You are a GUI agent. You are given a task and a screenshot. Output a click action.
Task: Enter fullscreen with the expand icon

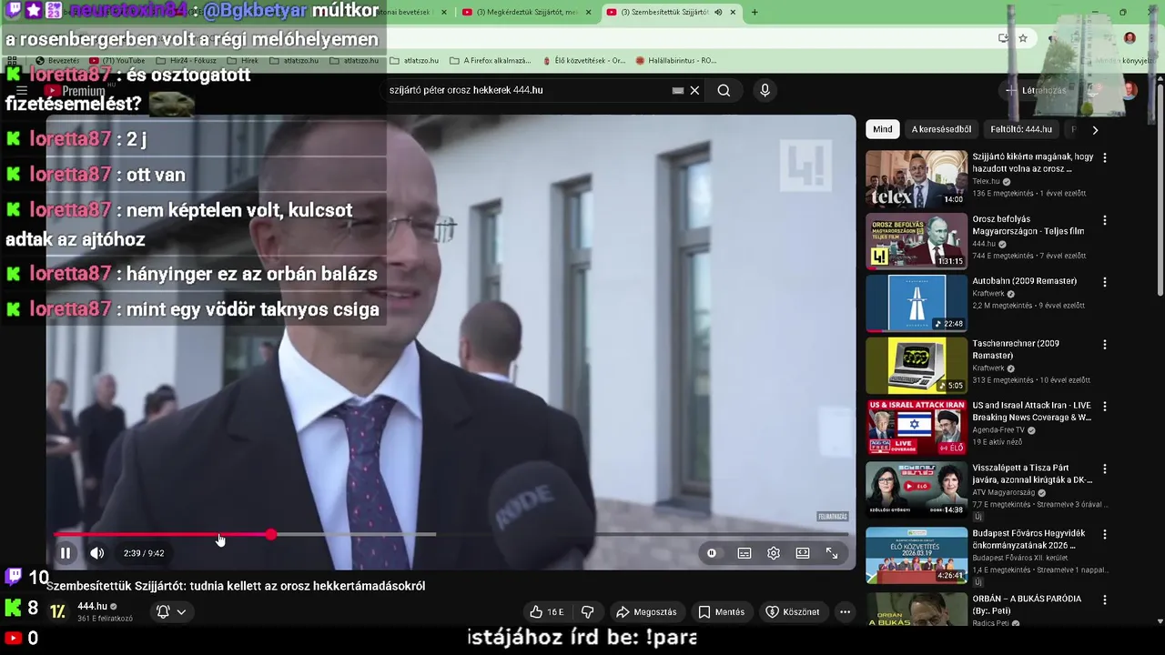[832, 553]
